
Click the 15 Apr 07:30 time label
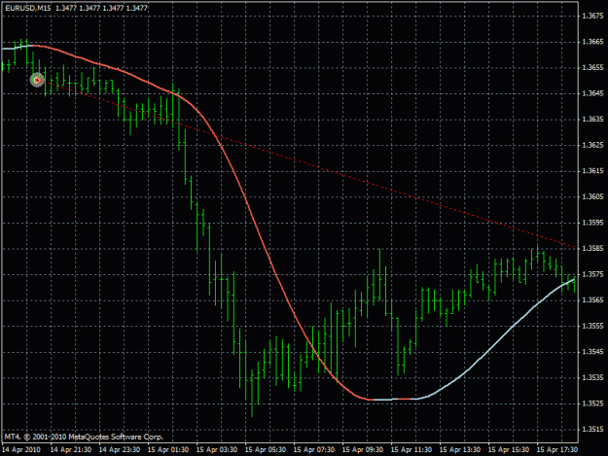point(314,450)
